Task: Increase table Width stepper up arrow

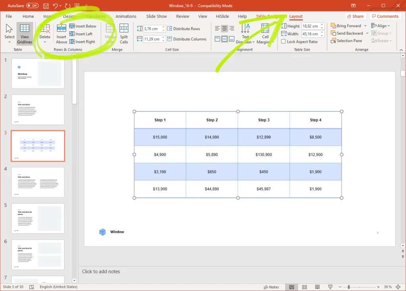Action: (x=322, y=32)
